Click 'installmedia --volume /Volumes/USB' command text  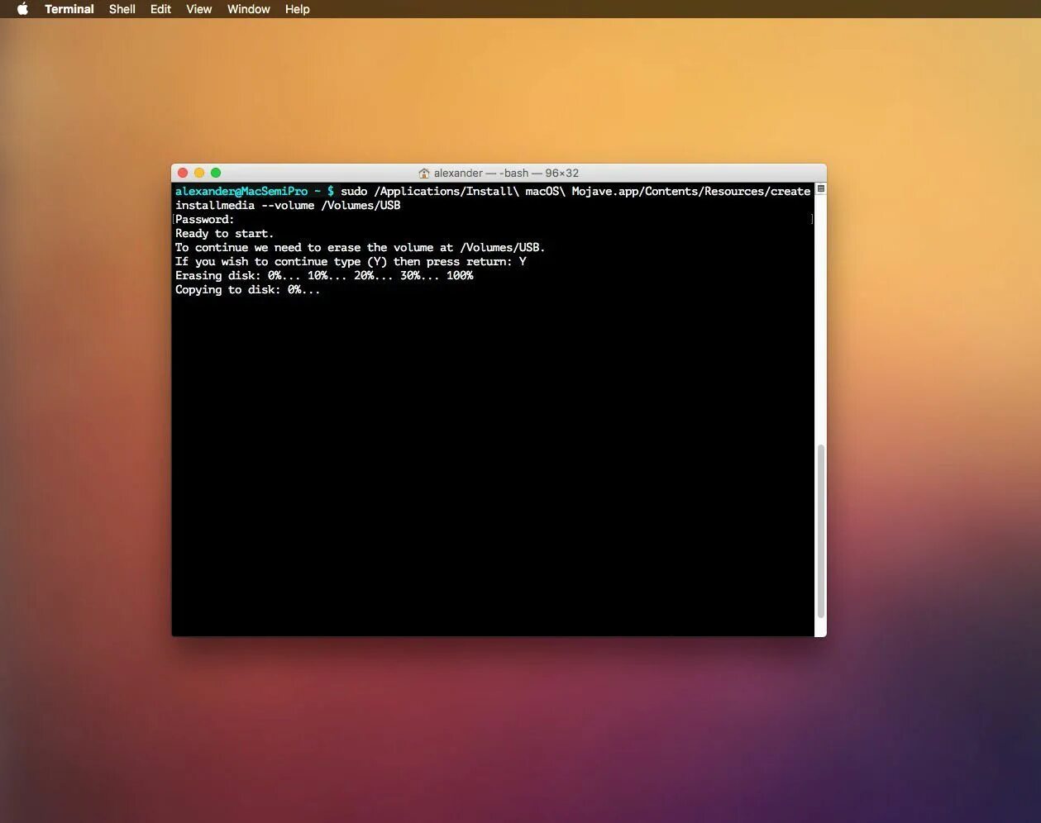pos(288,206)
